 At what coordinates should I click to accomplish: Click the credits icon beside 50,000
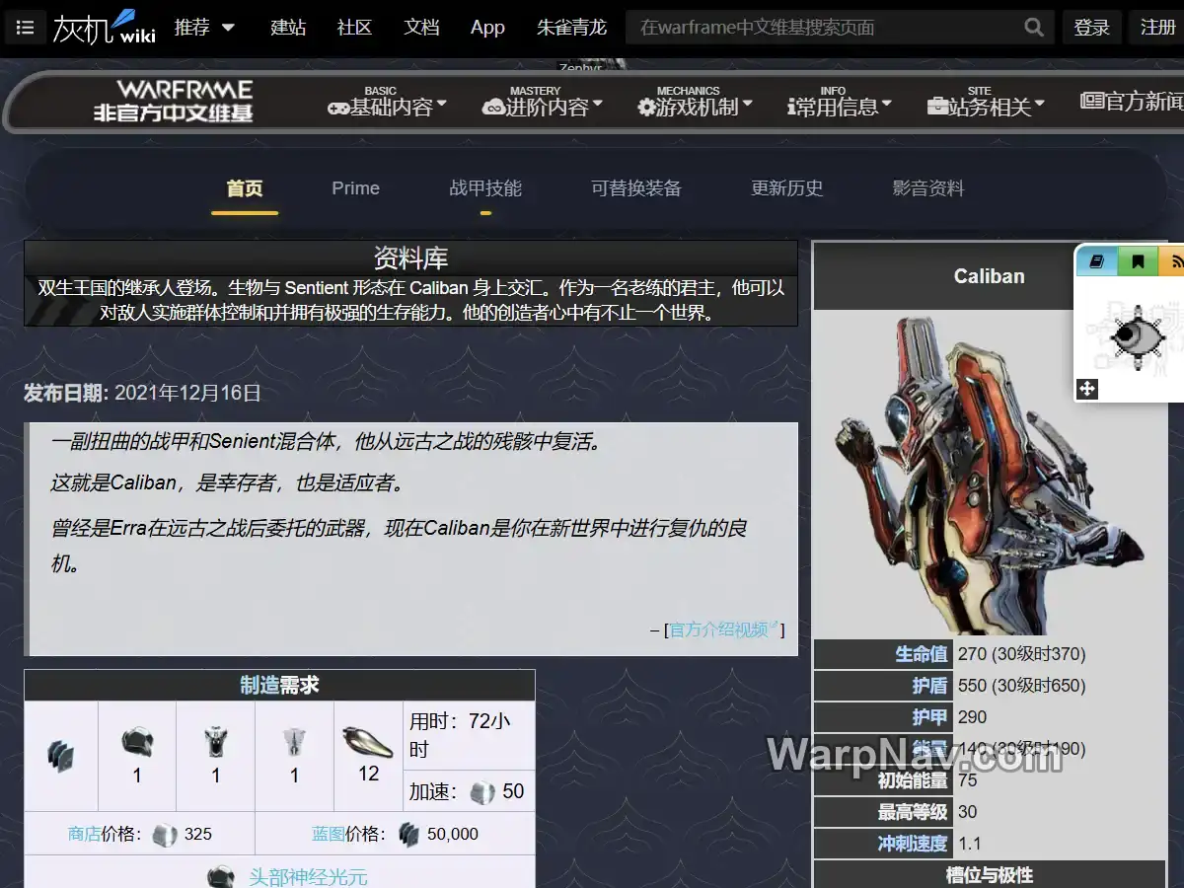pos(409,835)
